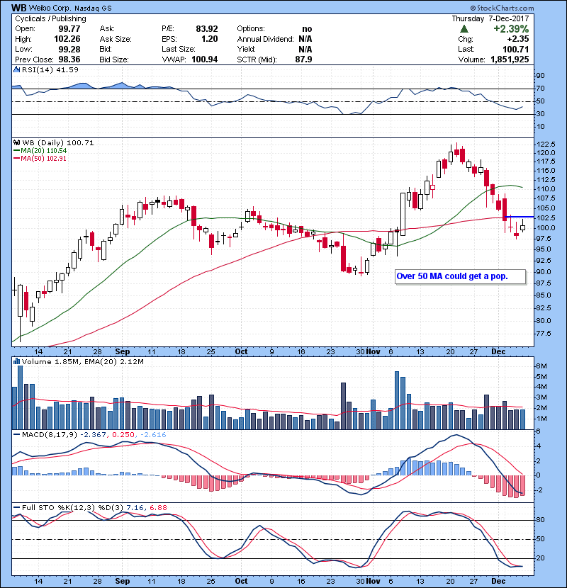Click the RSI(14) indicator icon

click(16, 69)
